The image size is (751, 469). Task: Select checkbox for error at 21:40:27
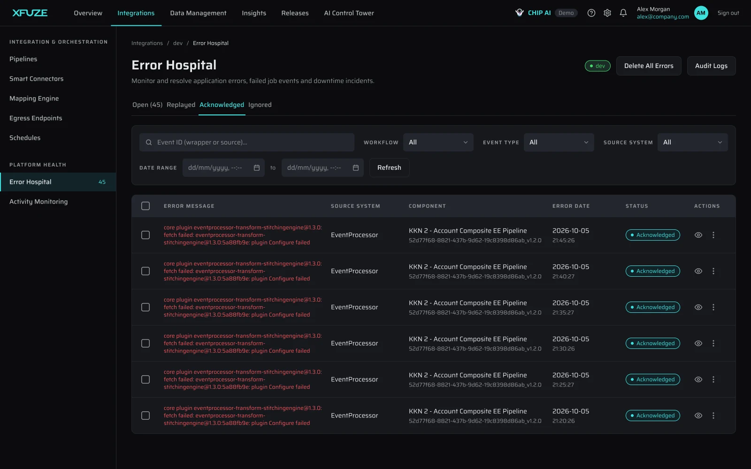pos(146,271)
